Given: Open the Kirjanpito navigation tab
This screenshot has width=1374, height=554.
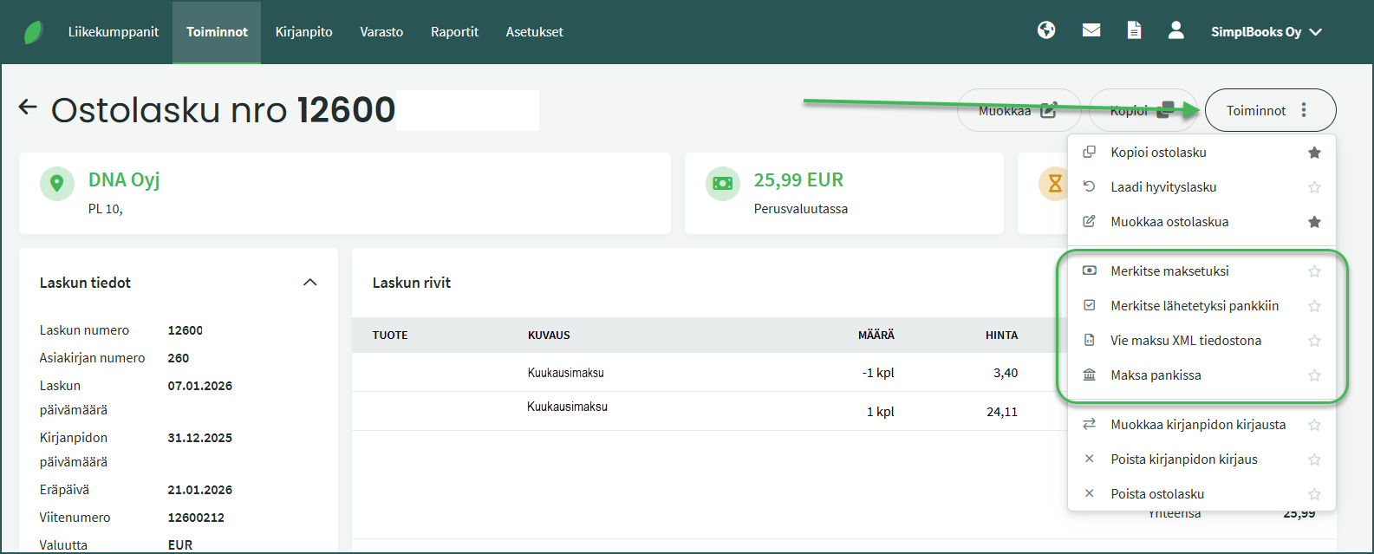Looking at the screenshot, I should [x=303, y=32].
